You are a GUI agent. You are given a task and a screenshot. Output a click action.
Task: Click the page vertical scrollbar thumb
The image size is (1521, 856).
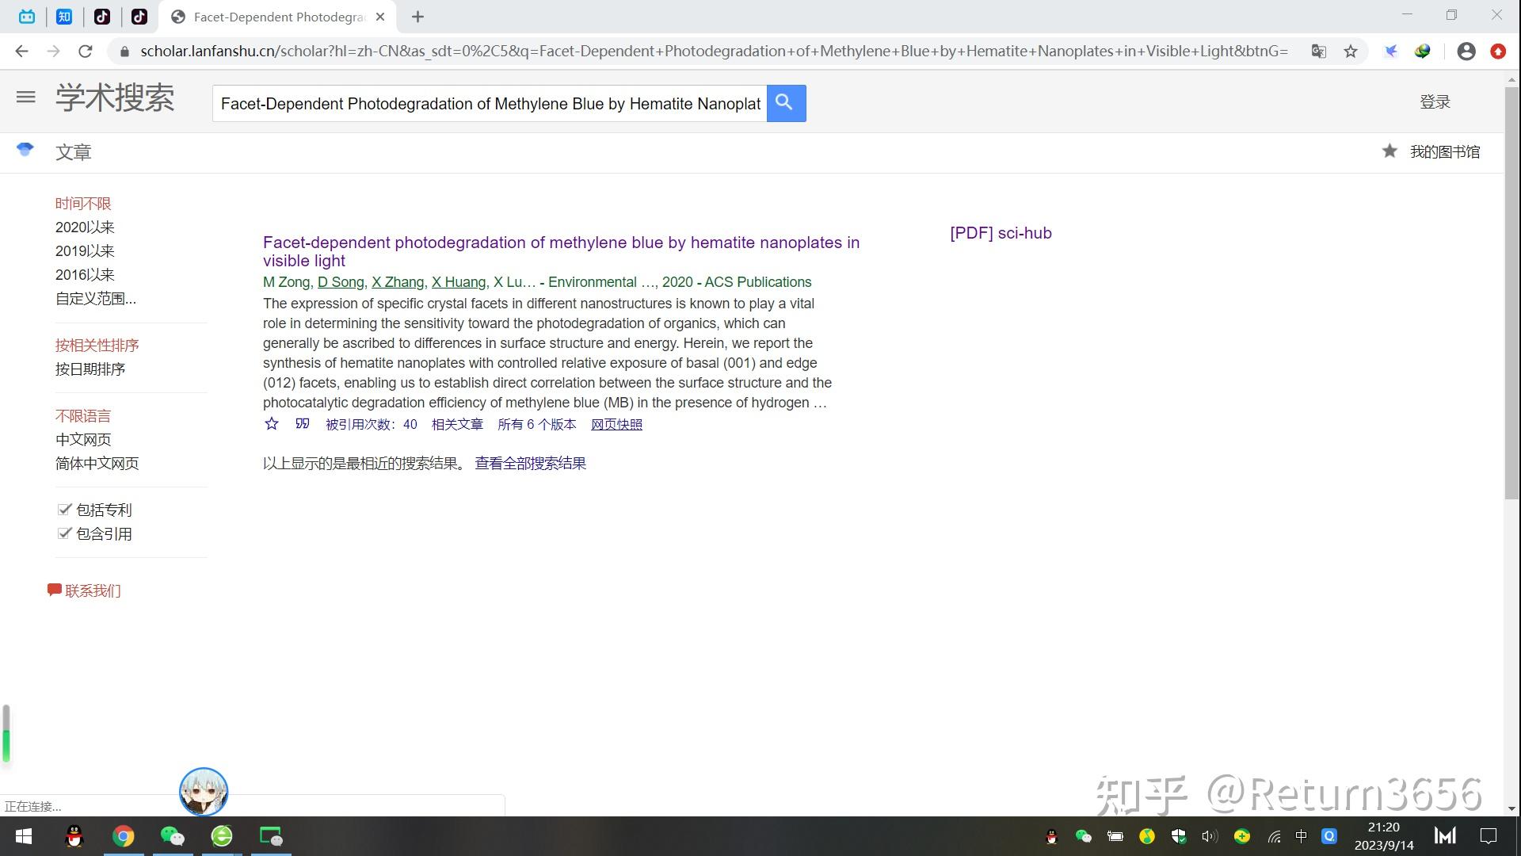click(1511, 293)
